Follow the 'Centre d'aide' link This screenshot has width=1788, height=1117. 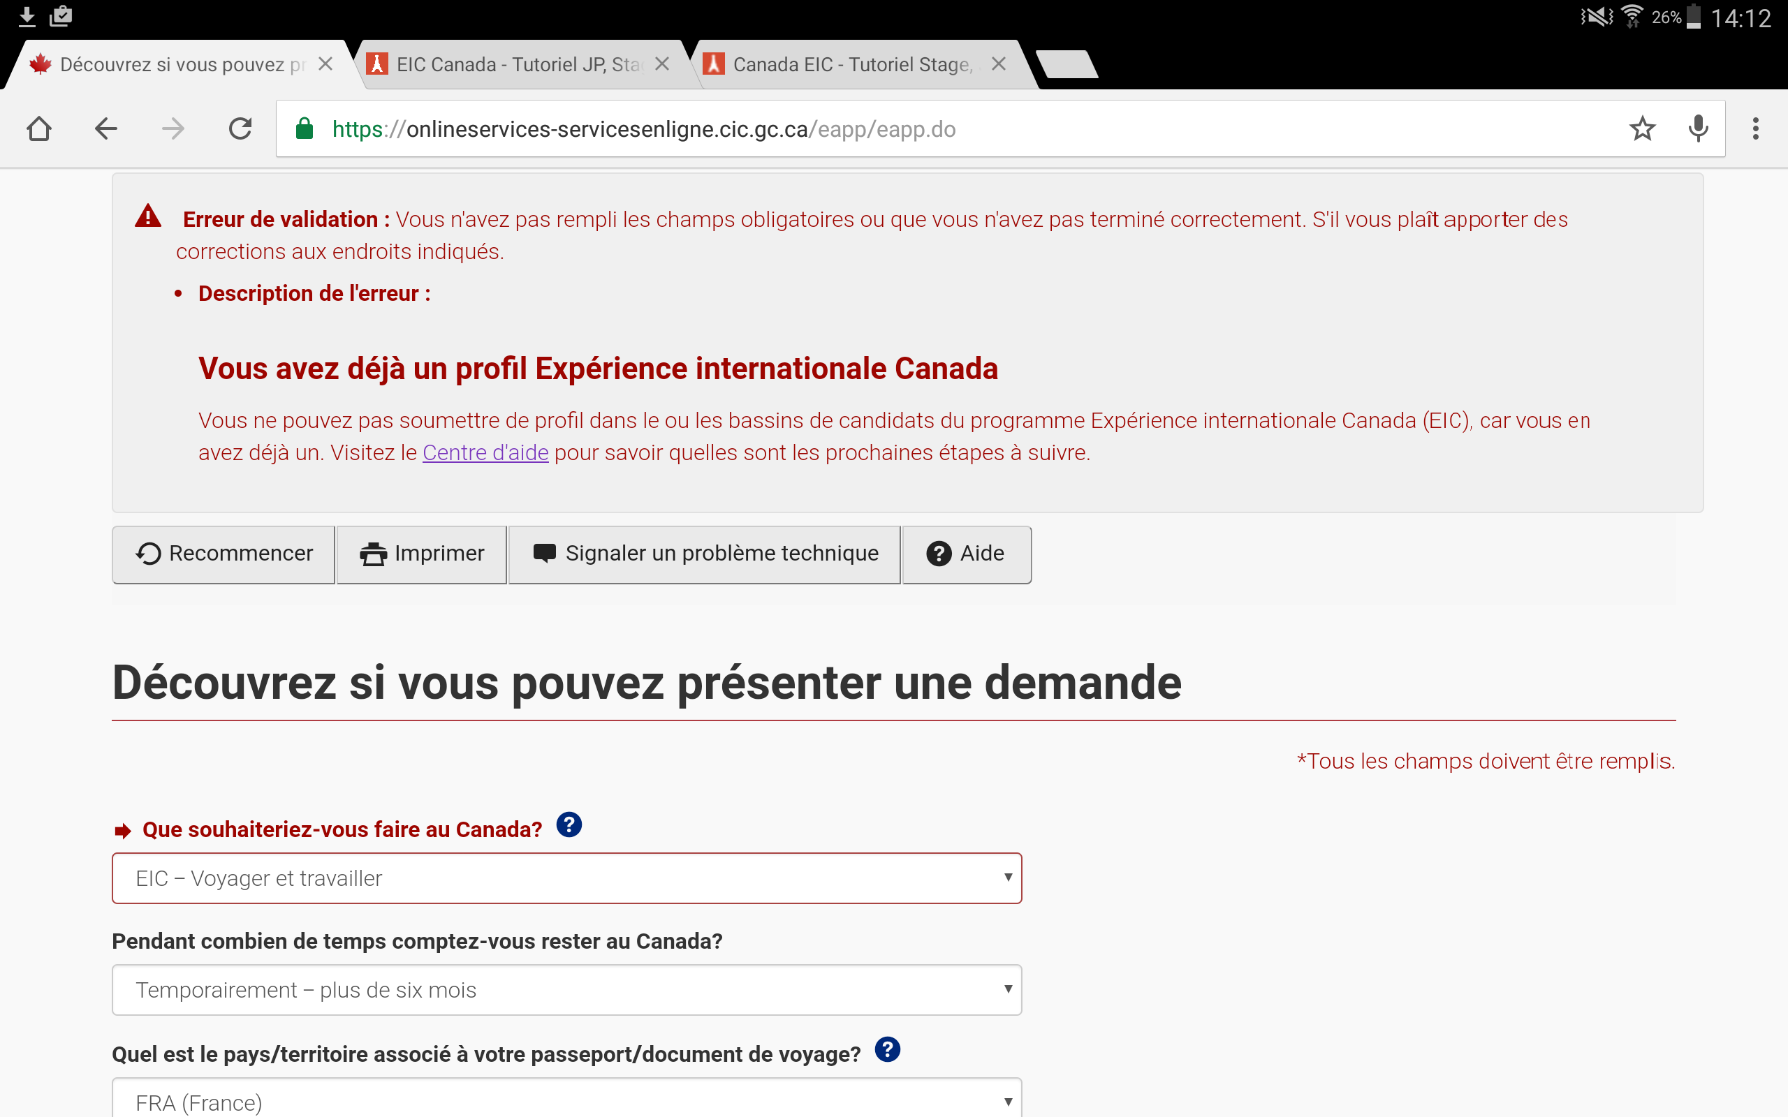[485, 453]
